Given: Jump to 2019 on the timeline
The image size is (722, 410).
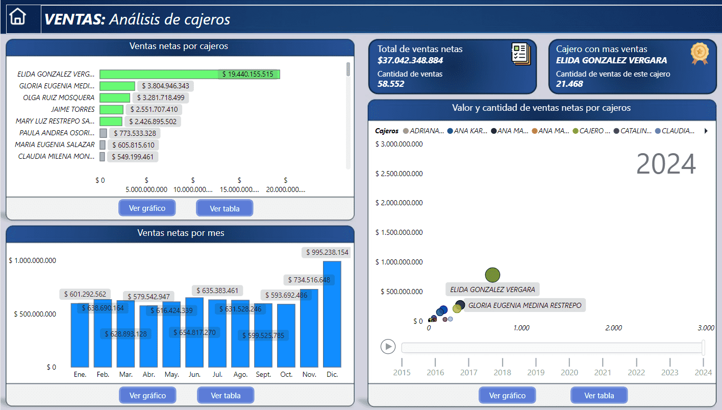Looking at the screenshot, I should pos(536,372).
